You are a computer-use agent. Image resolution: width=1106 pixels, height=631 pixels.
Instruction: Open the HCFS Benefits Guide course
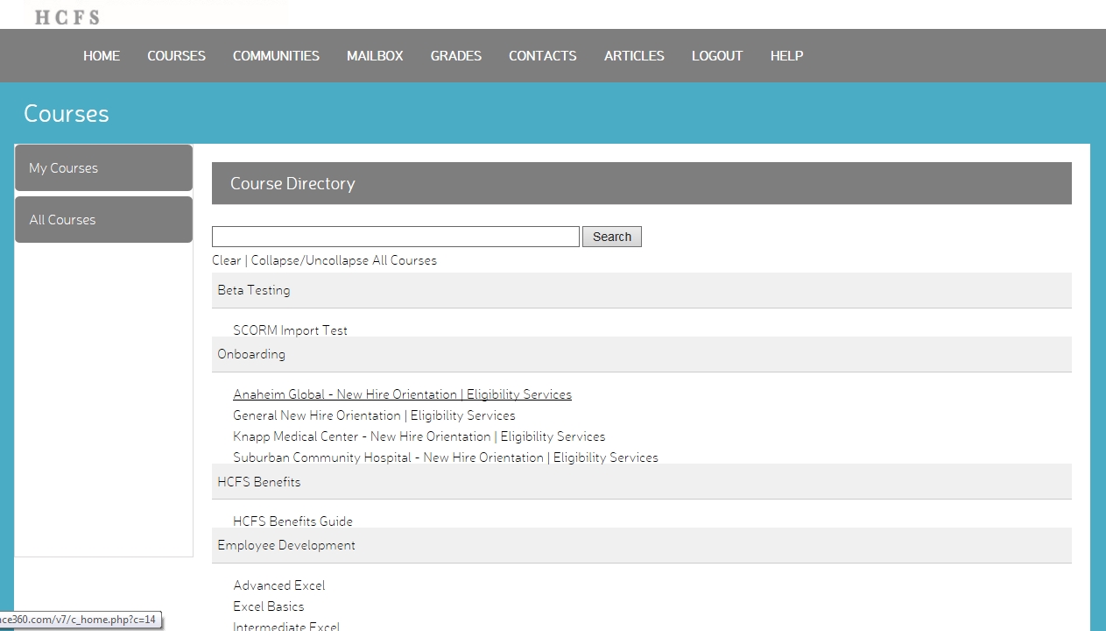[x=292, y=521]
